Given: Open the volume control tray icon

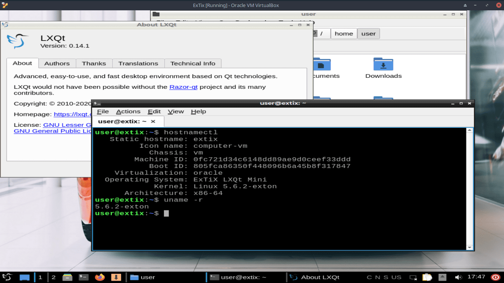Looking at the screenshot, I should (x=458, y=277).
